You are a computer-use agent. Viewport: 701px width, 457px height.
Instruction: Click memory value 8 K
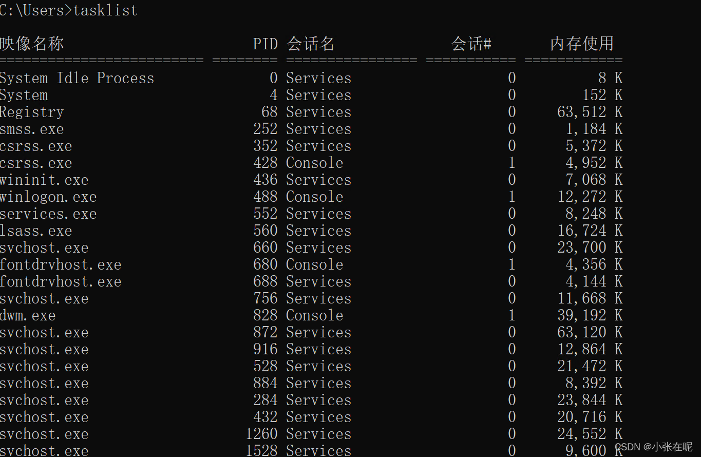(x=610, y=78)
